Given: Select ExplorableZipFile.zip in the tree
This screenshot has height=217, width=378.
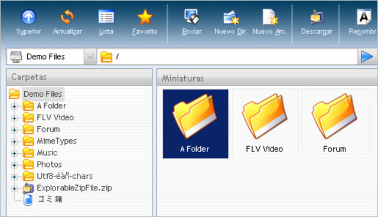Looking at the screenshot, I should tap(74, 188).
